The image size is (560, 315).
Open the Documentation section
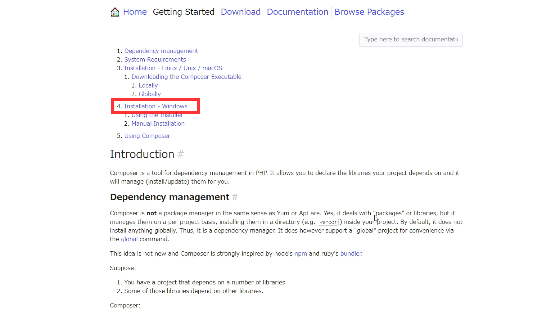[x=298, y=12]
